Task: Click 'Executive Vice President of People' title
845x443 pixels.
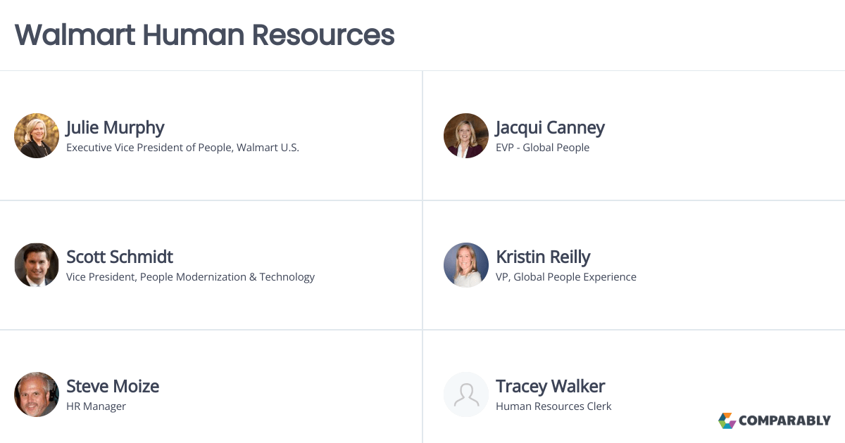Action: [x=149, y=148]
